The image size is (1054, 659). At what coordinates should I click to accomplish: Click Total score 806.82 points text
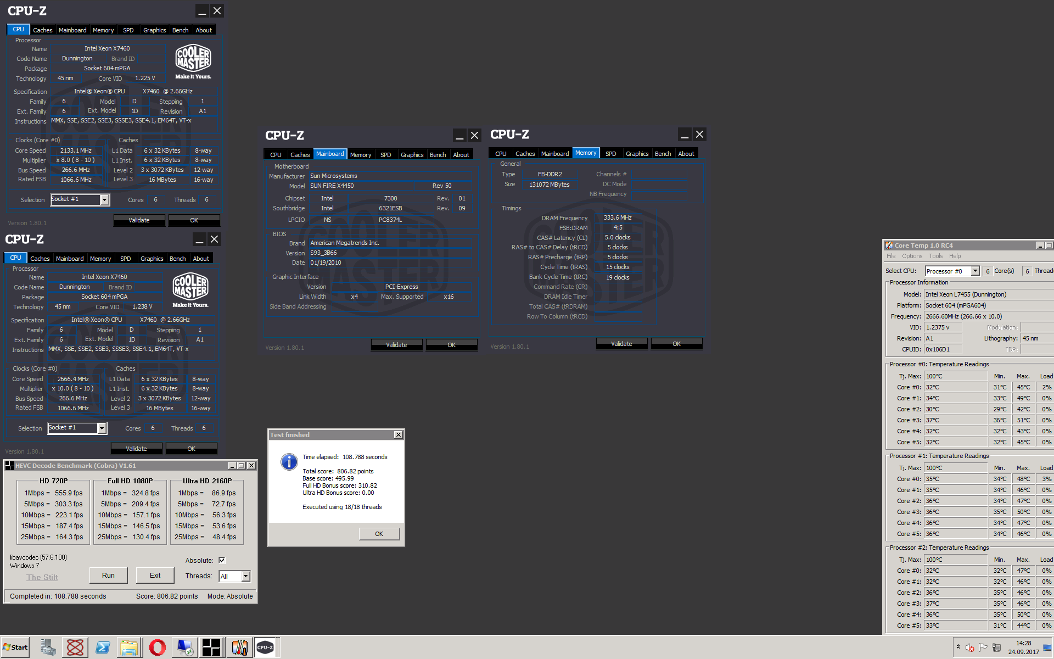pos(338,471)
